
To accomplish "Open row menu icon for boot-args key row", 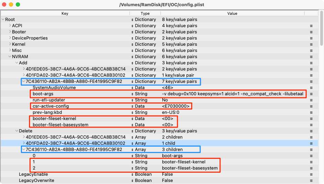I will pyautogui.click(x=311, y=94).
